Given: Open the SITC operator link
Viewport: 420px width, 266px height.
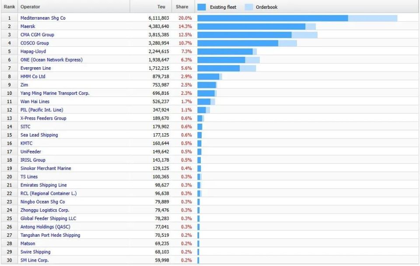Looking at the screenshot, I should coord(25,127).
